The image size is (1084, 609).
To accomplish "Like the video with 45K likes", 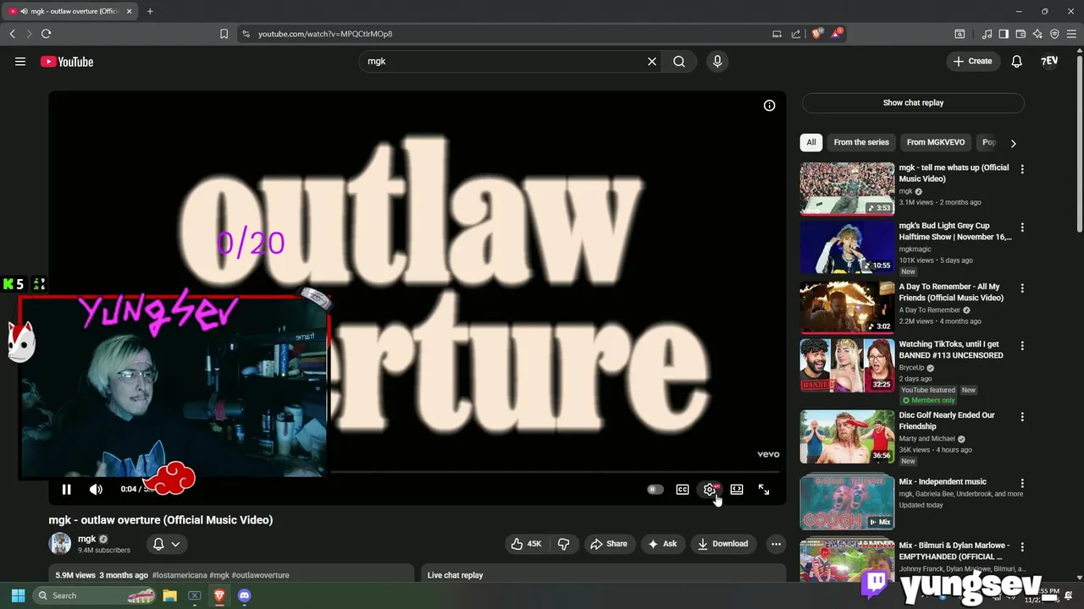I will [x=527, y=544].
